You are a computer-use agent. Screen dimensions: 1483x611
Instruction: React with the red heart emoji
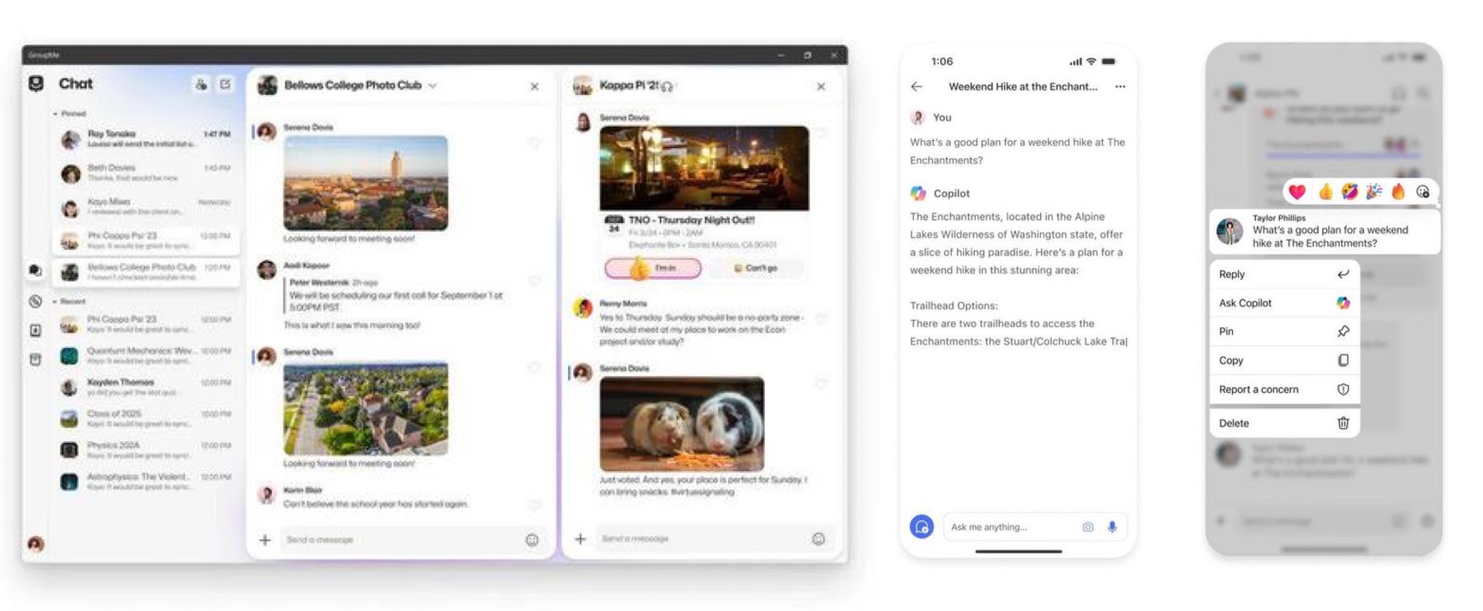pyautogui.click(x=1297, y=192)
